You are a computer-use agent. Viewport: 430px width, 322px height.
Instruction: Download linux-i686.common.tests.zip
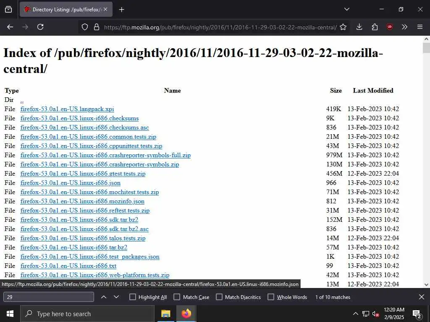coord(88,137)
